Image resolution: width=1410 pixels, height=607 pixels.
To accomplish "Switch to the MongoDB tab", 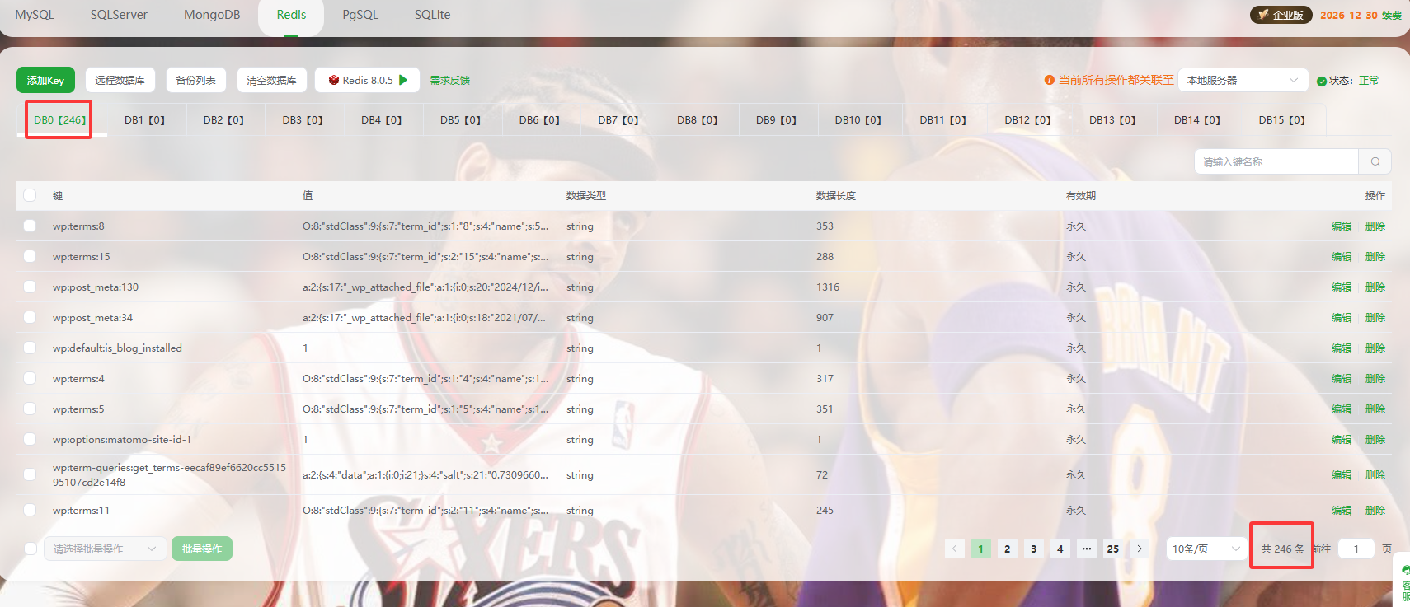I will point(212,15).
